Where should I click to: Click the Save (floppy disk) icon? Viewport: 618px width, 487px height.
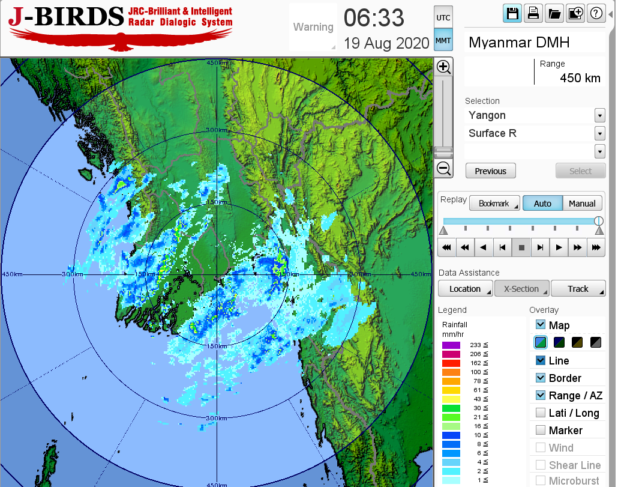point(512,14)
